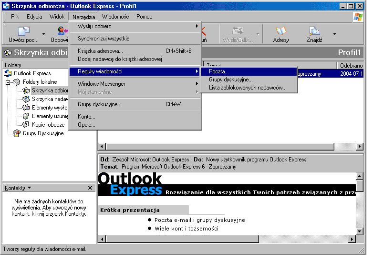Open dropdown arrow next to Znajdź
This screenshot has height=260, width=373.
tap(334, 34)
